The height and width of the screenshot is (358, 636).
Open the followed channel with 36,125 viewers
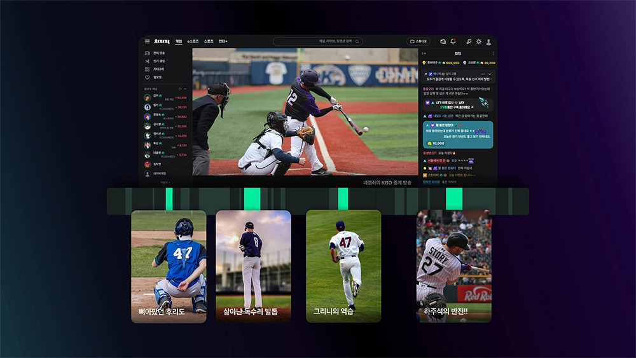165,107
